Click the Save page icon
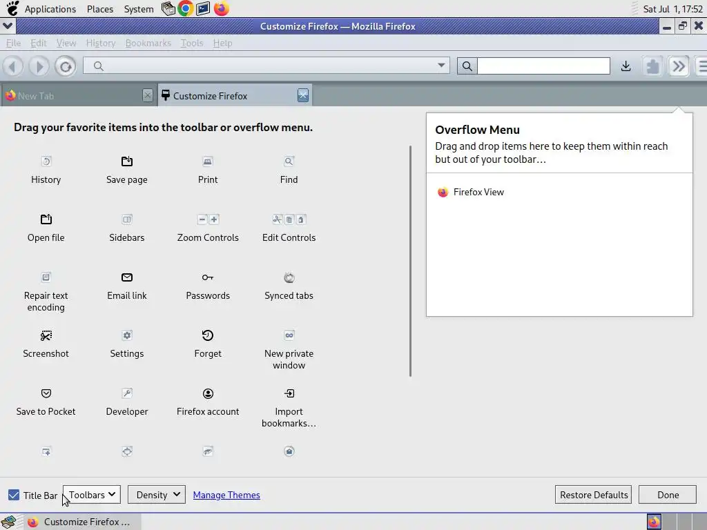The width and height of the screenshot is (707, 530). (127, 161)
